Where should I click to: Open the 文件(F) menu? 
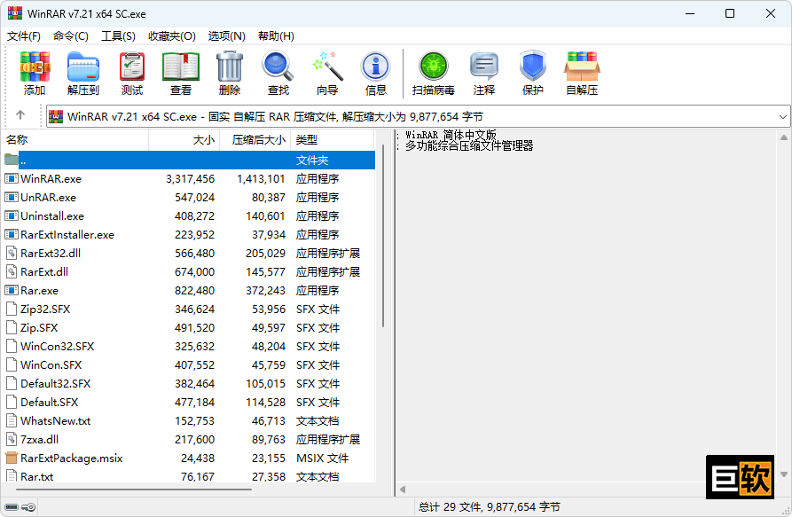(x=24, y=35)
